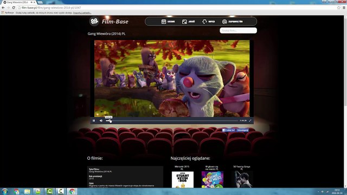The height and width of the screenshot is (195, 347).
Task: Click the Minionki 2015 PL title link
Action: [182, 168]
